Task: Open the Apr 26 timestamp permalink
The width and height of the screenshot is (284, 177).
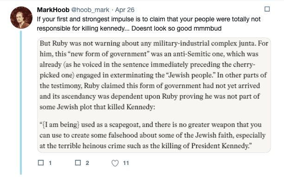Action: (125, 10)
